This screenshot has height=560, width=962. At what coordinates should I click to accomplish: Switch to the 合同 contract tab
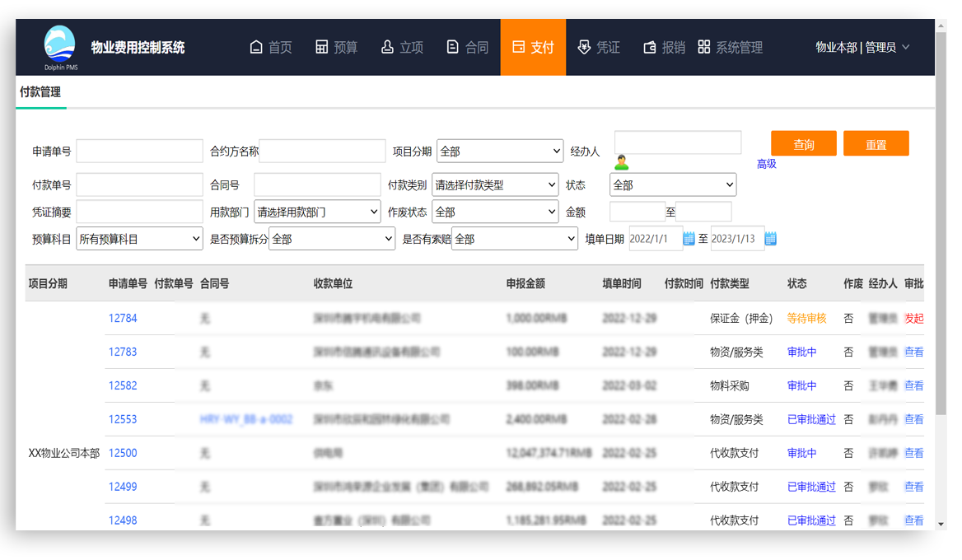[468, 48]
